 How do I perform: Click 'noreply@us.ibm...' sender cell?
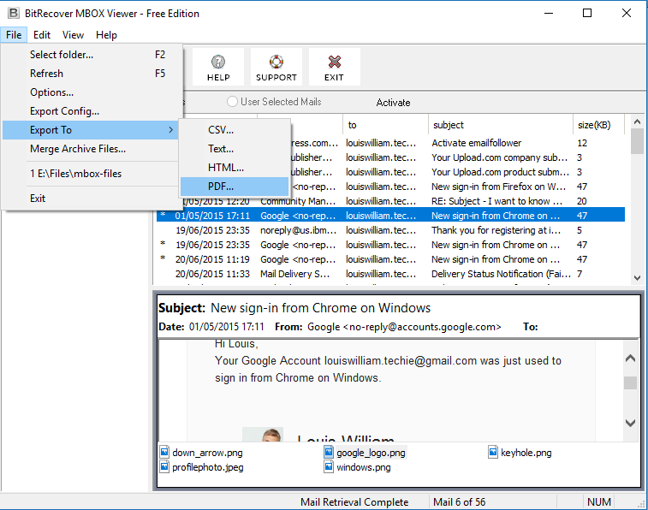pyautogui.click(x=299, y=230)
